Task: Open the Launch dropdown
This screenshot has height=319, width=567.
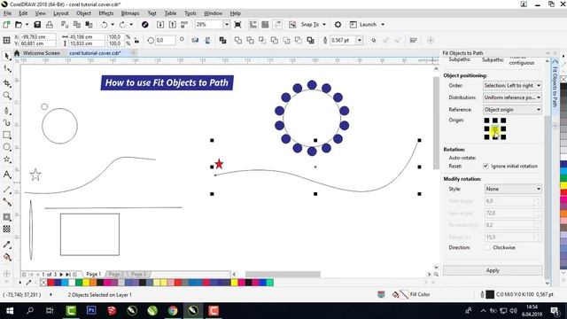Action: click(x=383, y=25)
